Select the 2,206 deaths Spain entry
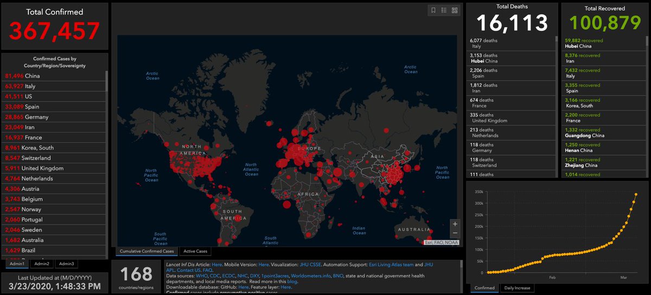This screenshot has width=651, height=295. [510, 73]
